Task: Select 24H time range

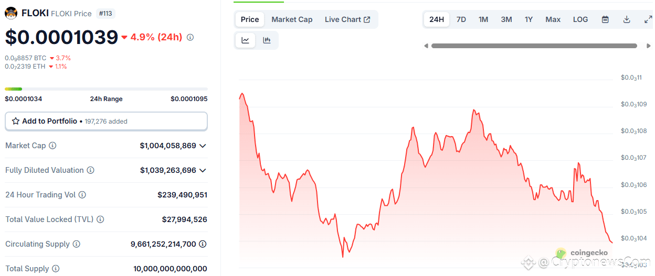Action: (437, 19)
